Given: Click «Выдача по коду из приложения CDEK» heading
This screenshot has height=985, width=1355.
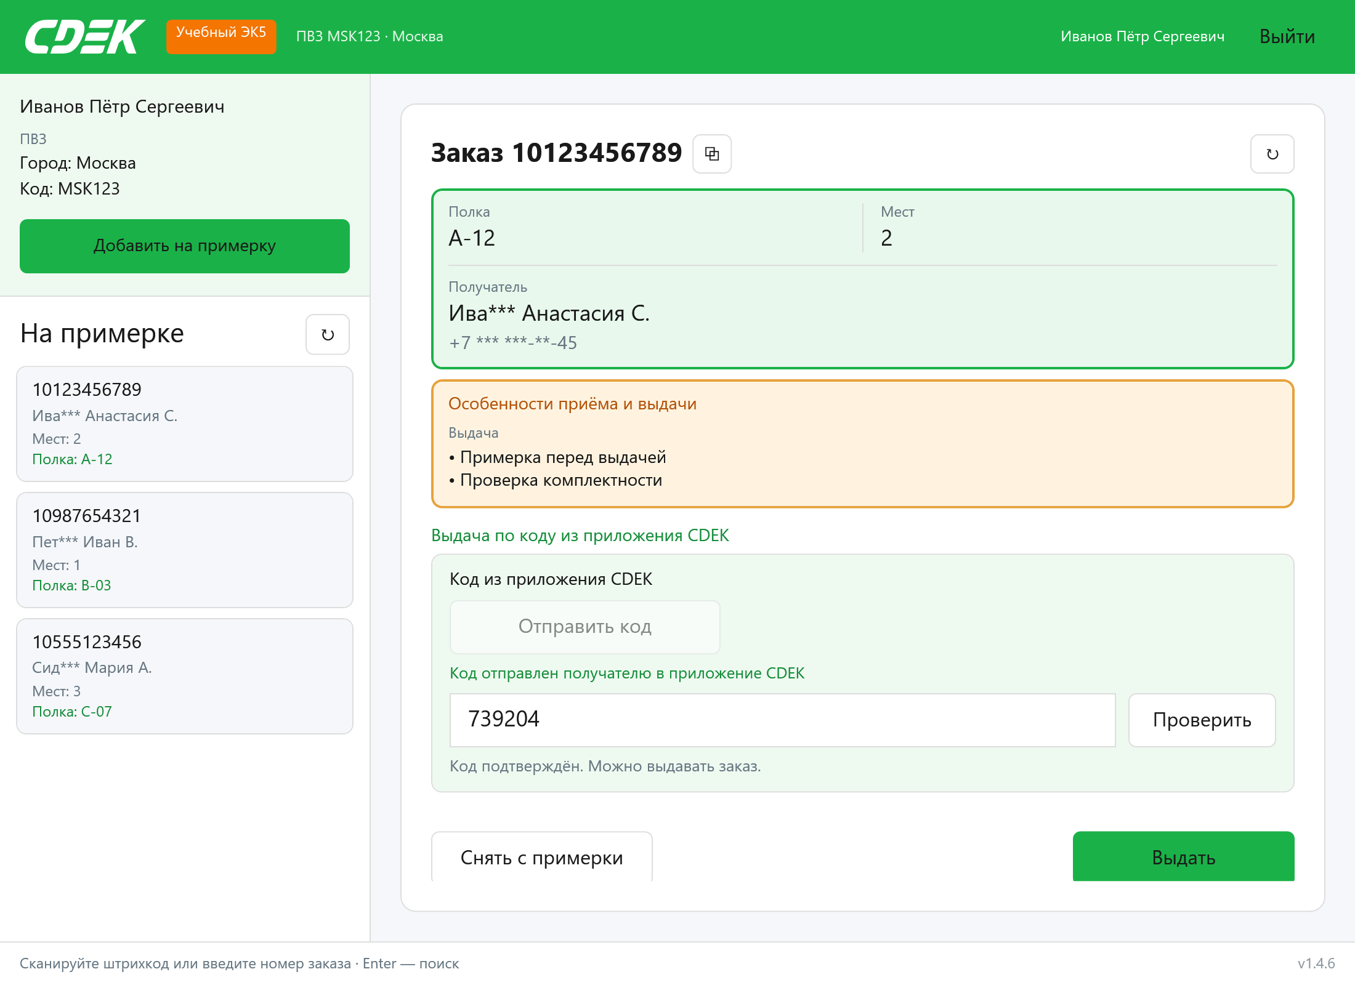Looking at the screenshot, I should click(580, 535).
